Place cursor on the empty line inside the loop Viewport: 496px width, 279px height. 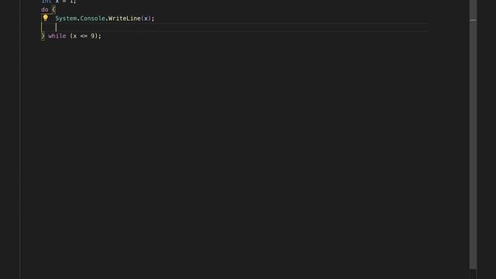click(234, 27)
